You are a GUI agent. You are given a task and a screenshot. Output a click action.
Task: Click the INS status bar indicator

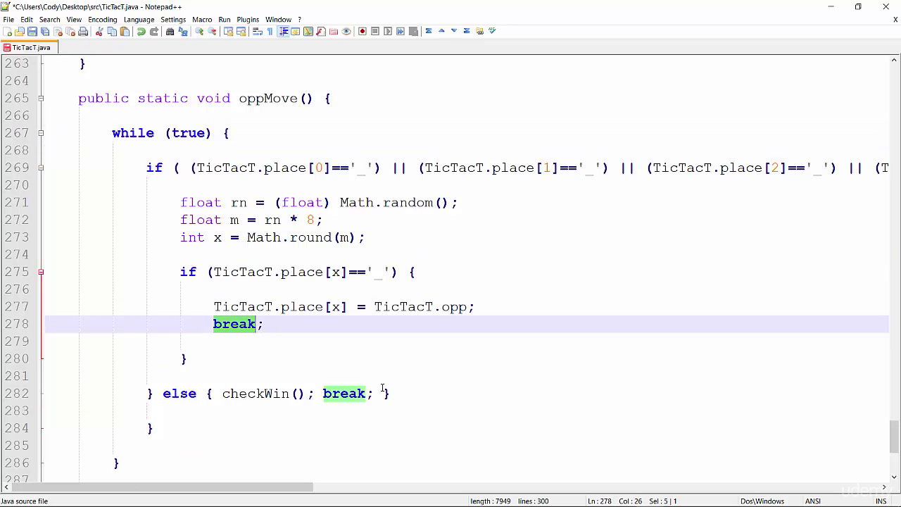(881, 501)
